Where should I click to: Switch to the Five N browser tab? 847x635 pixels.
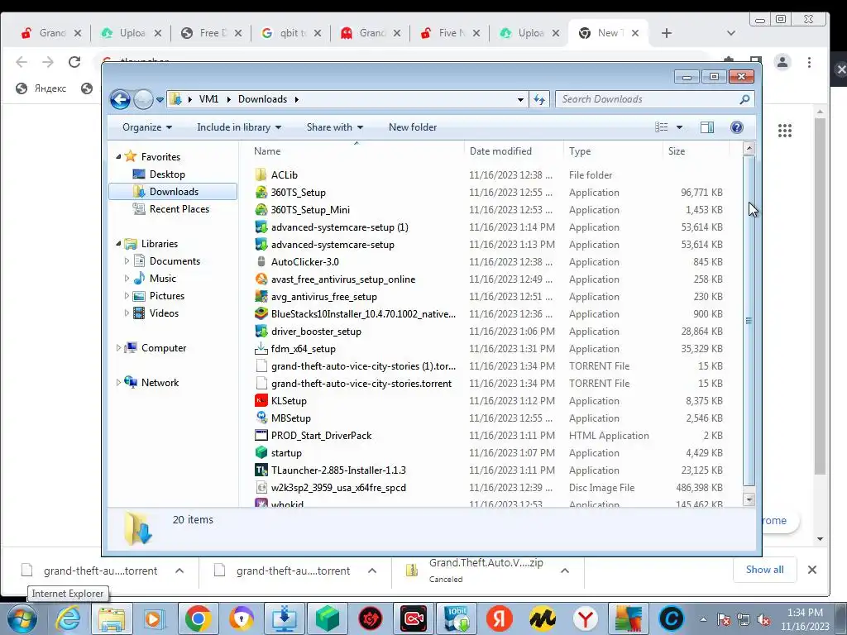click(450, 33)
